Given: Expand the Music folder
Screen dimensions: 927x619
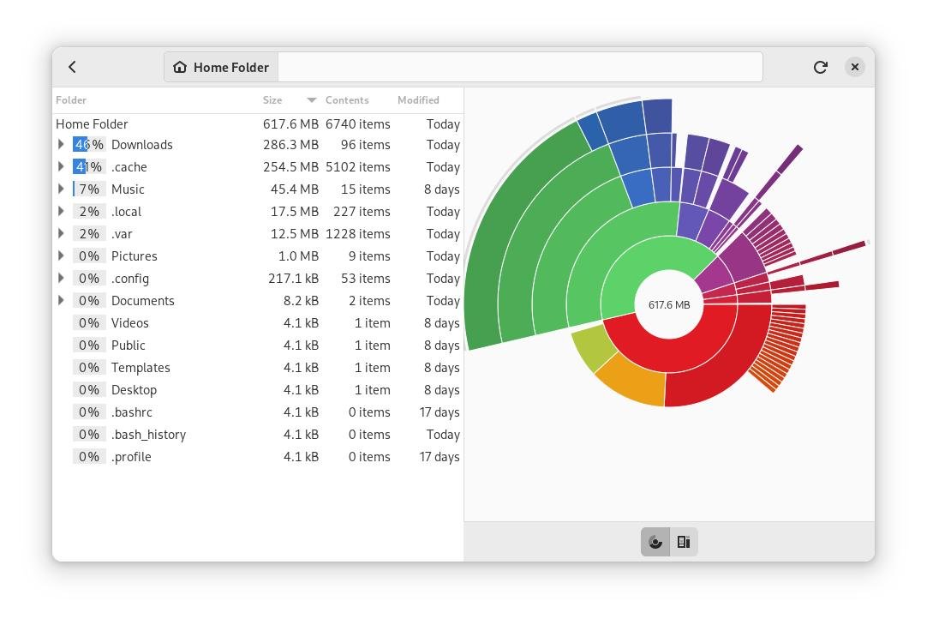Looking at the screenshot, I should pyautogui.click(x=61, y=189).
